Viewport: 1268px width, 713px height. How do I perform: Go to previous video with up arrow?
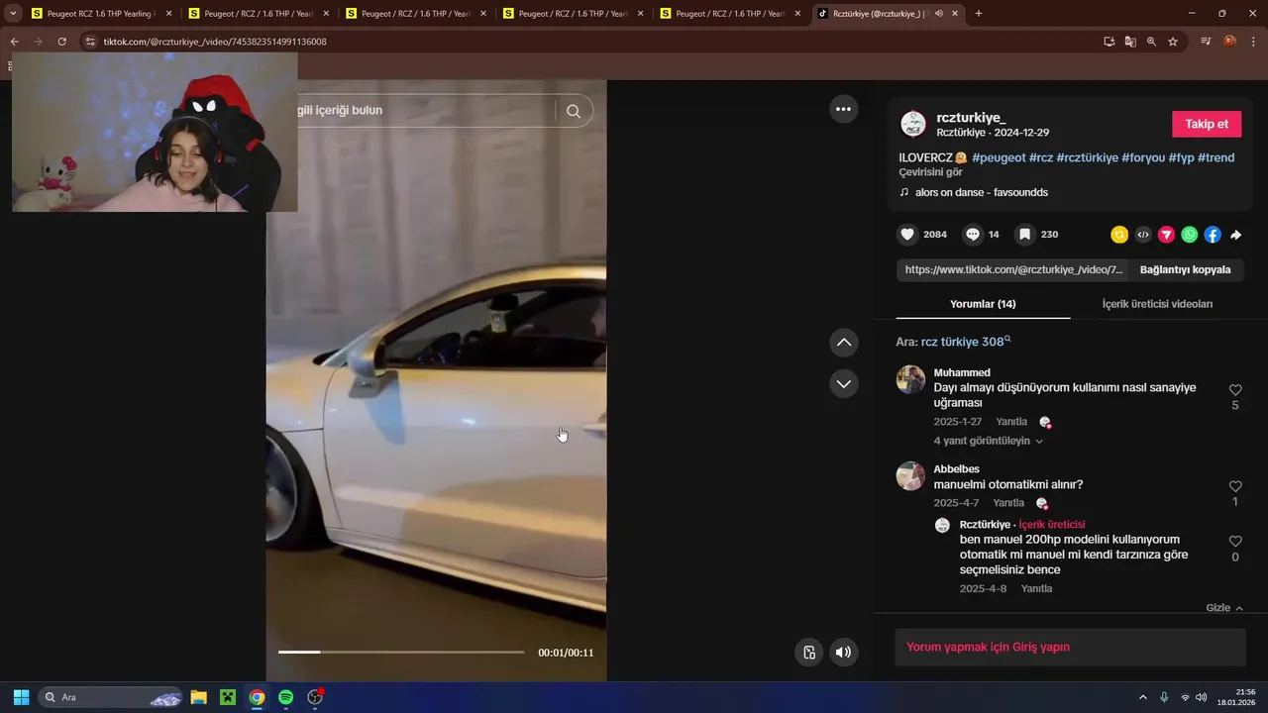tap(843, 342)
